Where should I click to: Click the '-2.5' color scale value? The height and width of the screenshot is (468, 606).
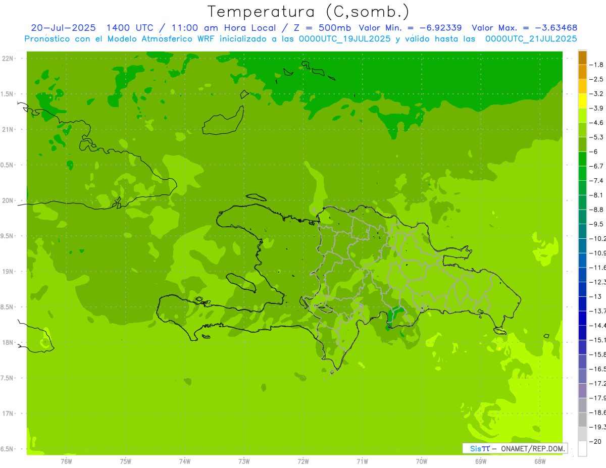coord(597,79)
